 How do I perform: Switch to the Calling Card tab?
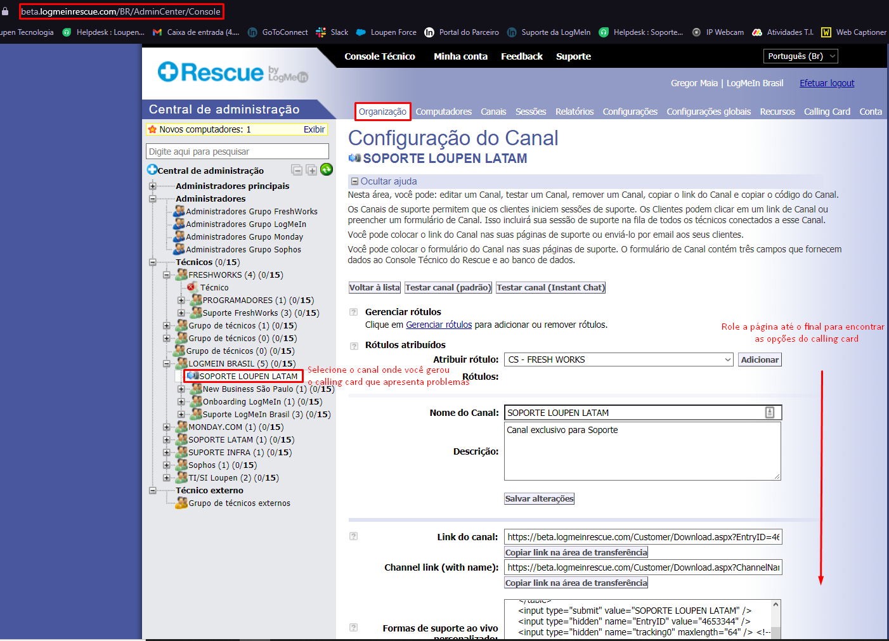[x=827, y=112]
